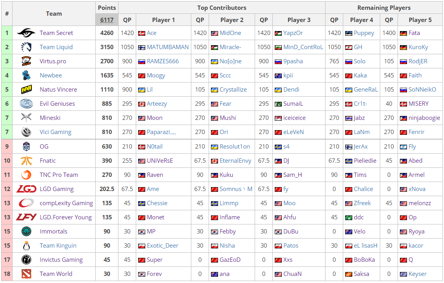444x283 pixels.
Task: Open player MATUMBAMAN's page
Action: [x=168, y=47]
